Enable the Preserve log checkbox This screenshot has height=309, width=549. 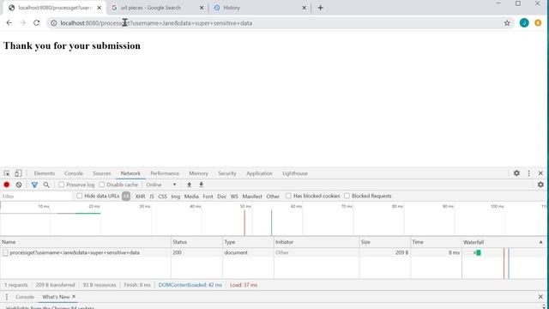pyautogui.click(x=61, y=185)
